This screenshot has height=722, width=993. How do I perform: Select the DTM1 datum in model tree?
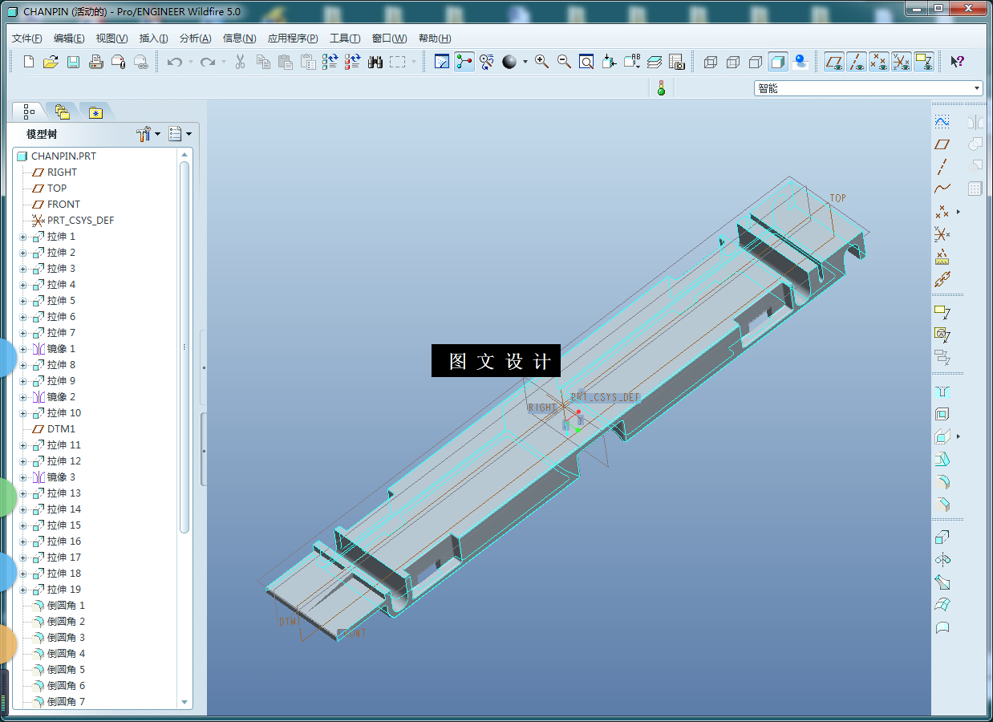tap(60, 429)
